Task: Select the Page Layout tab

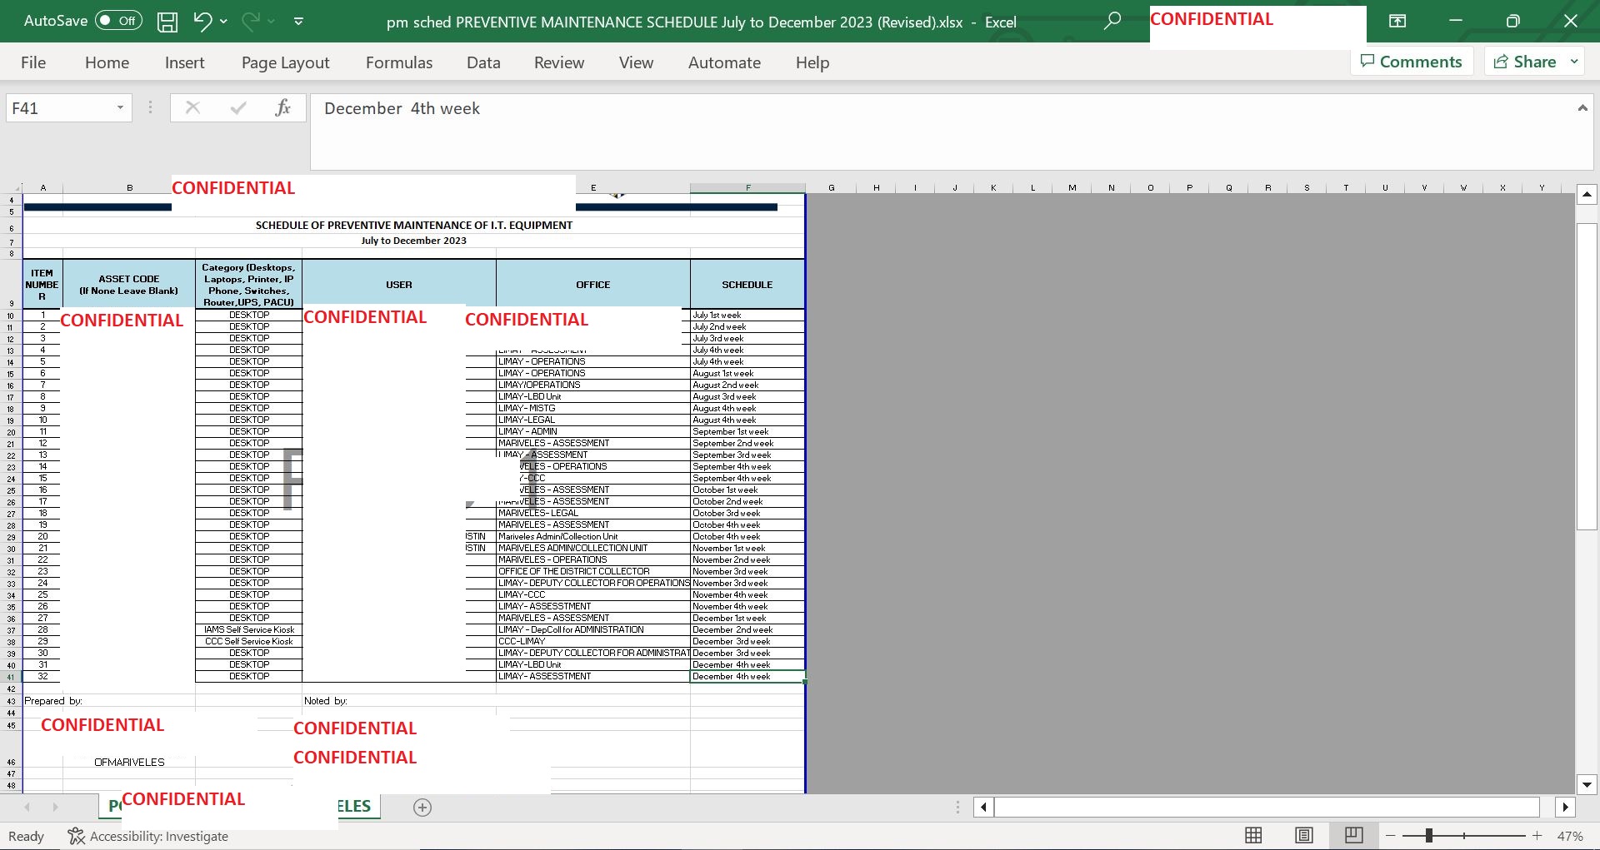Action: pyautogui.click(x=285, y=62)
